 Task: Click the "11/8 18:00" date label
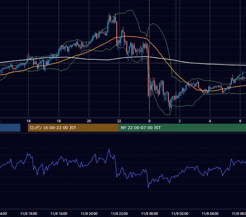coord(59,214)
